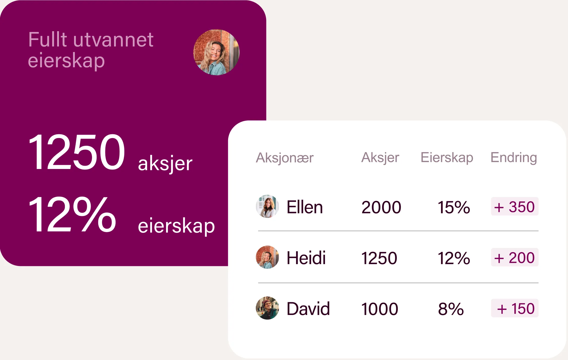This screenshot has height=360, width=568.
Task: Click the Eierskap column header
Action: [447, 157]
